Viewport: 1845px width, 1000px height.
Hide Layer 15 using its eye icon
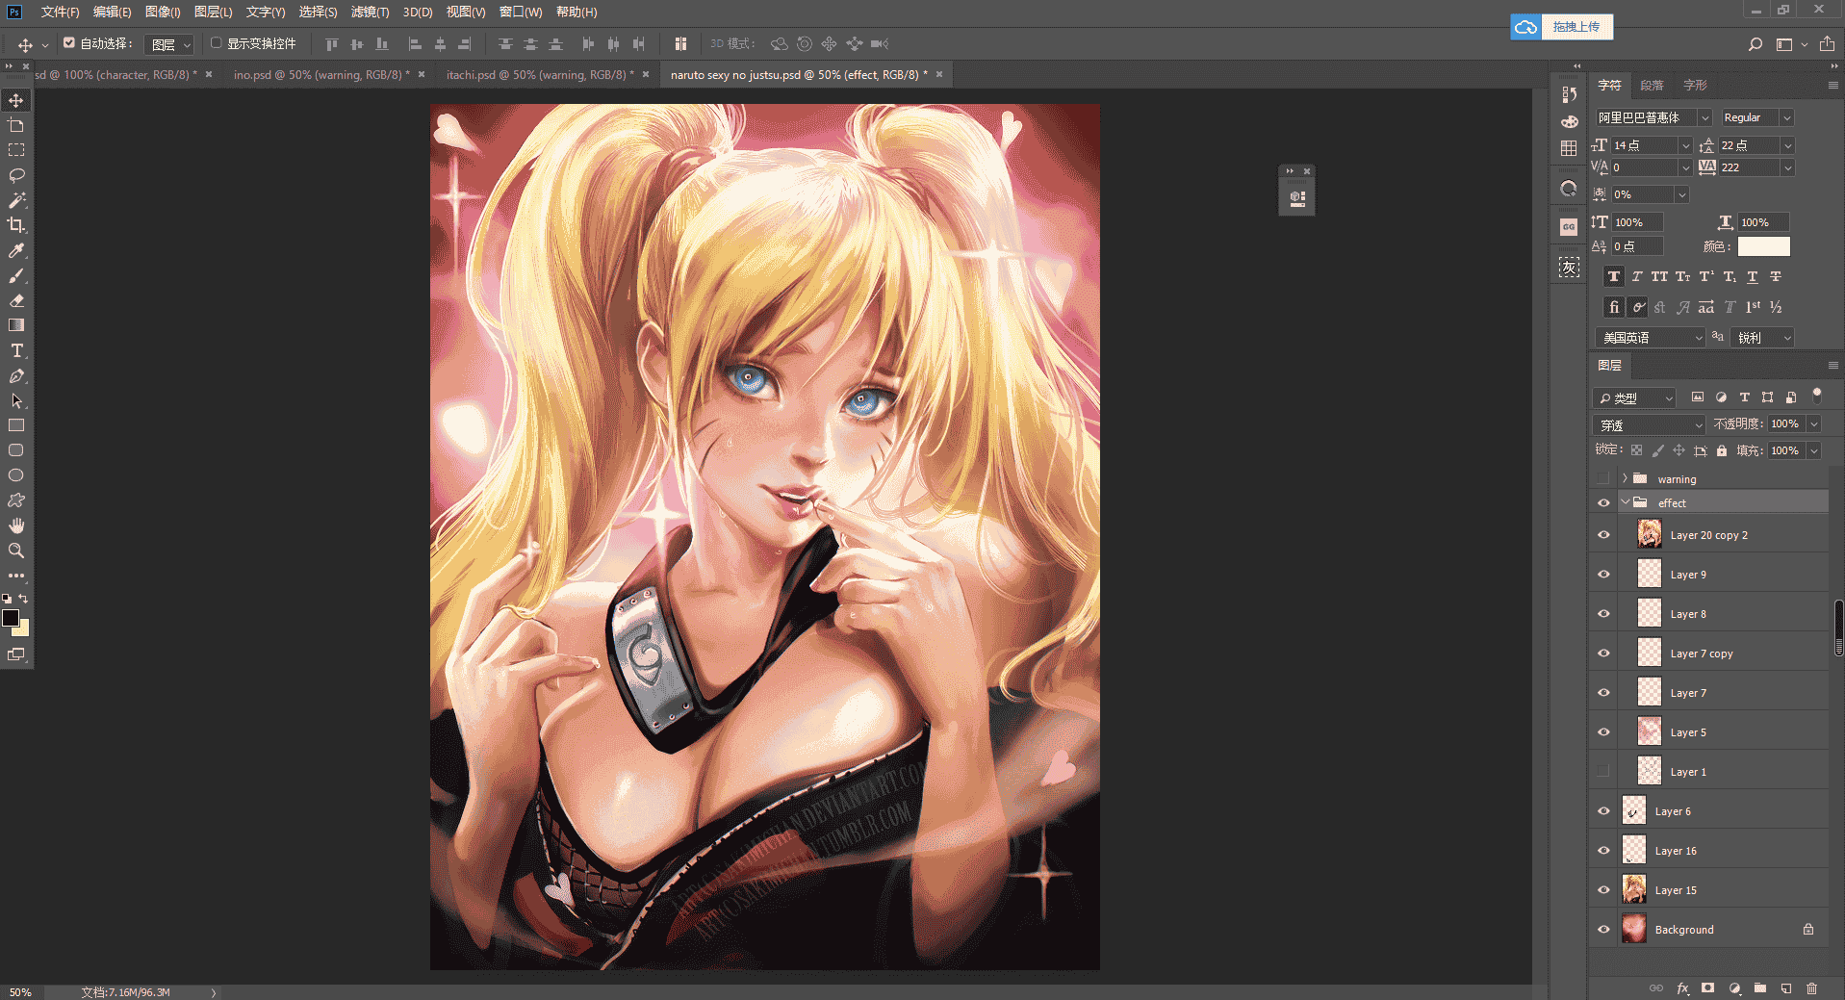(x=1603, y=890)
